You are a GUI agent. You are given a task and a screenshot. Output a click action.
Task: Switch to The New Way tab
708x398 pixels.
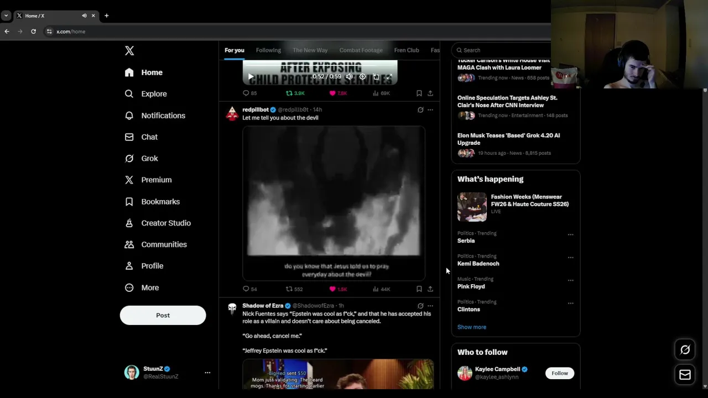point(310,50)
